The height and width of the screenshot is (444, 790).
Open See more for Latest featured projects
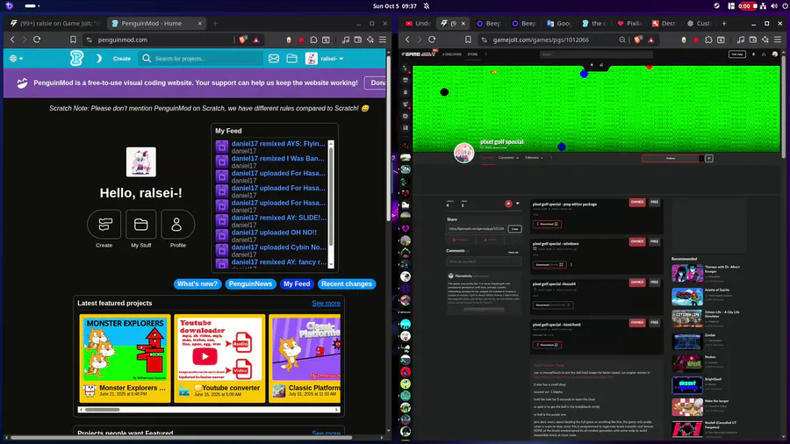coord(326,303)
